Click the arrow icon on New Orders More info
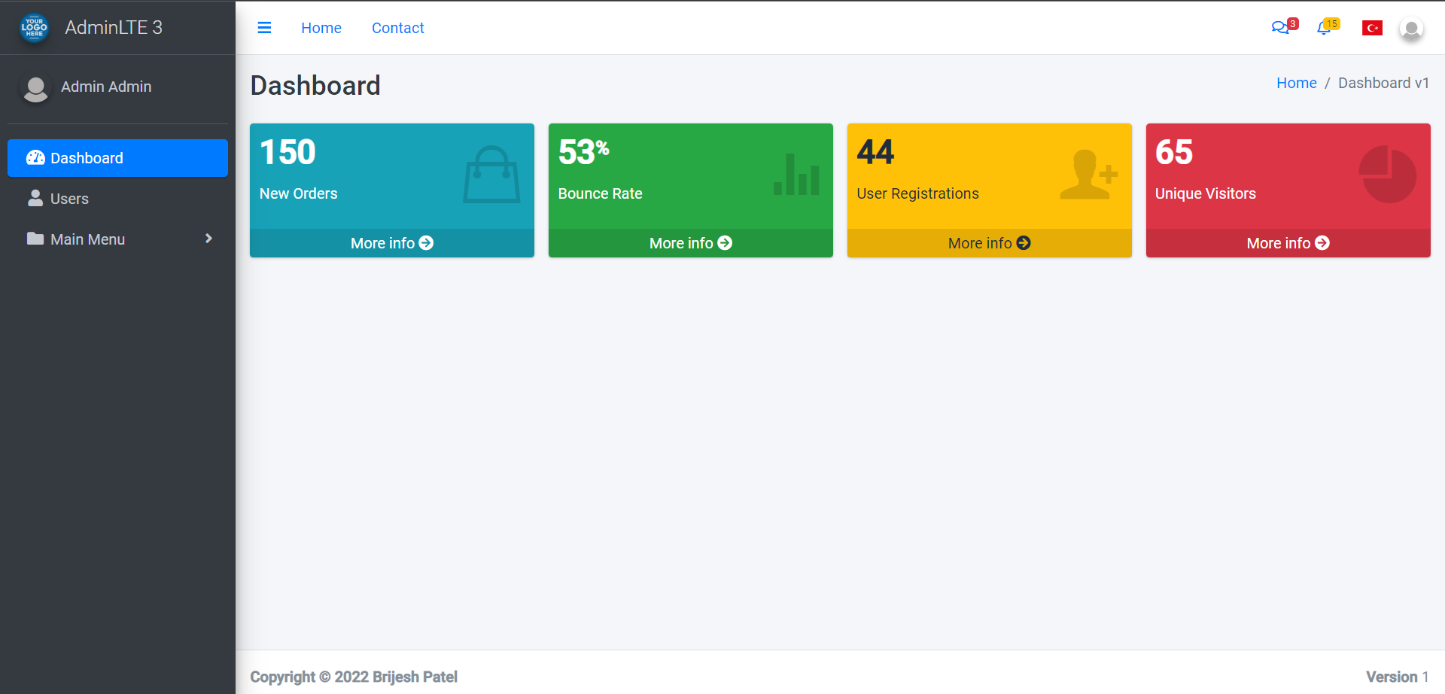 click(x=426, y=243)
